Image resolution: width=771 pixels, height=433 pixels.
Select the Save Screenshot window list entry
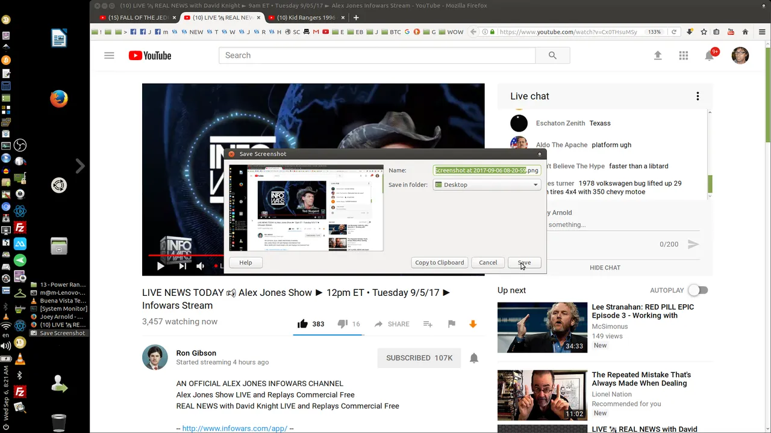pos(58,333)
